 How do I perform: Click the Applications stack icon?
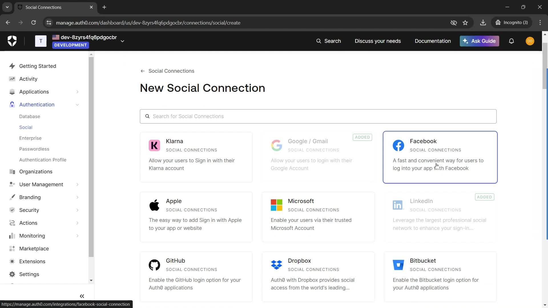12,92
